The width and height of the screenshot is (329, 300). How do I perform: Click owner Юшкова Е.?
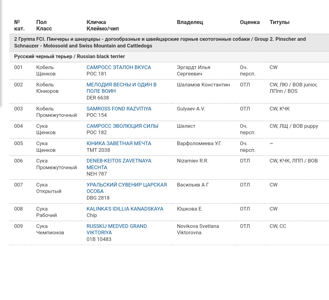[x=190, y=209]
